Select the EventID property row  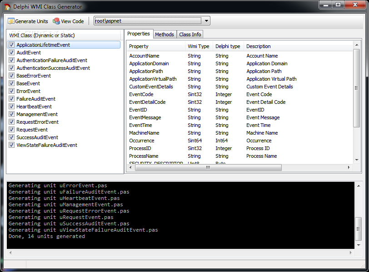click(240, 110)
